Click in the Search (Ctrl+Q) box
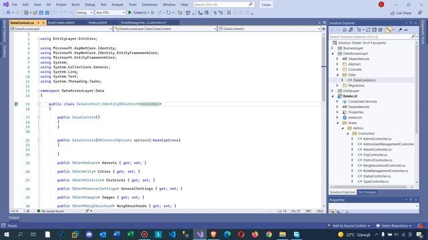This screenshot has height=240, width=428. pos(223,5)
